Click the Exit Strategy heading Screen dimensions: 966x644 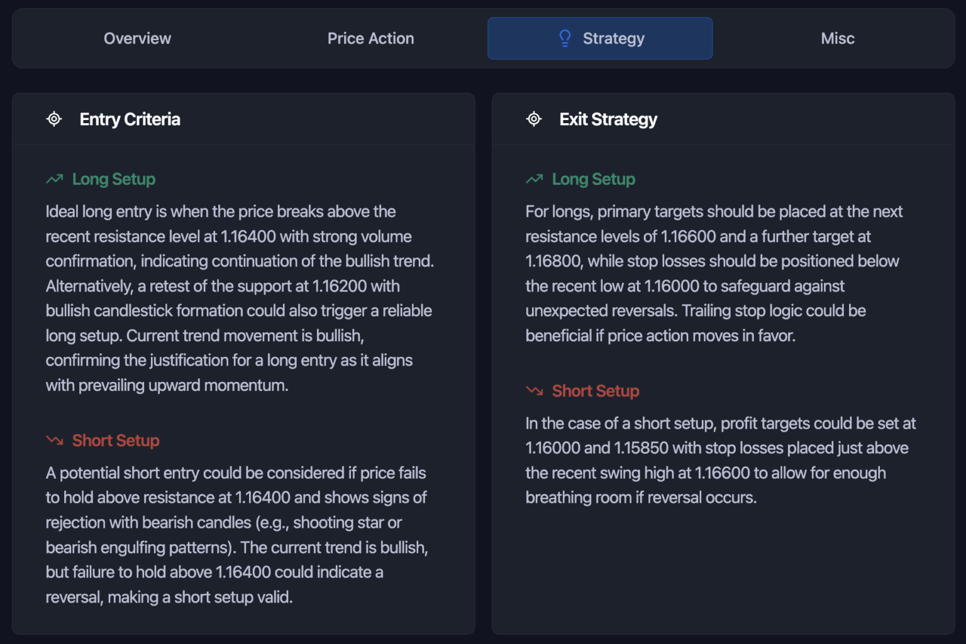(608, 119)
